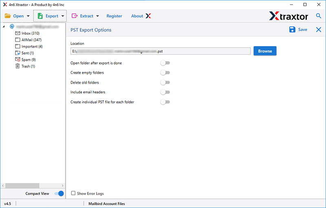Click the Browse button
This screenshot has height=208, width=326.
[x=265, y=51]
